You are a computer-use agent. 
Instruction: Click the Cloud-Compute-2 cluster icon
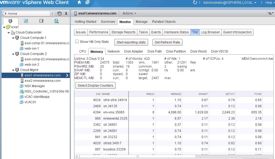pyautogui.click(x=17, y=54)
